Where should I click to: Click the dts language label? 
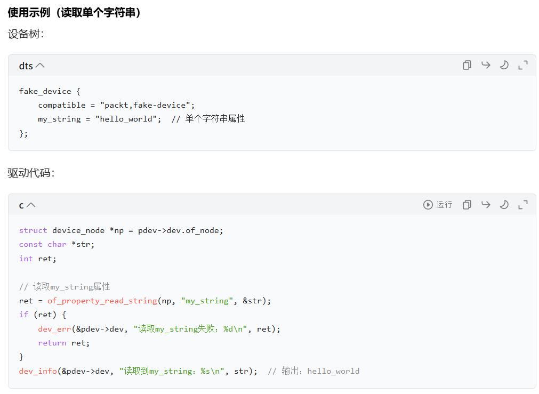[x=26, y=66]
